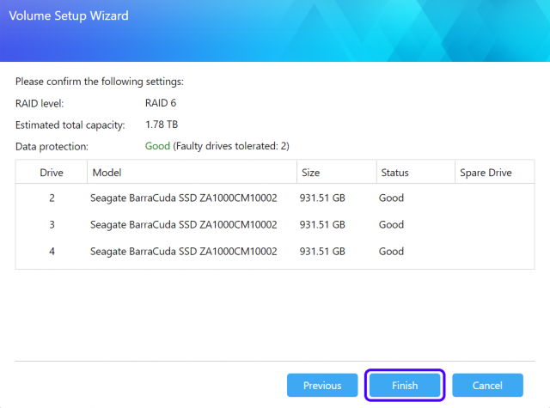The height and width of the screenshot is (408, 550).
Task: Click the Drive column header
Action: point(52,173)
